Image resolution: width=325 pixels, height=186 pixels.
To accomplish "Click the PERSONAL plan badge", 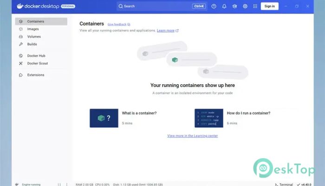I will (68, 6).
